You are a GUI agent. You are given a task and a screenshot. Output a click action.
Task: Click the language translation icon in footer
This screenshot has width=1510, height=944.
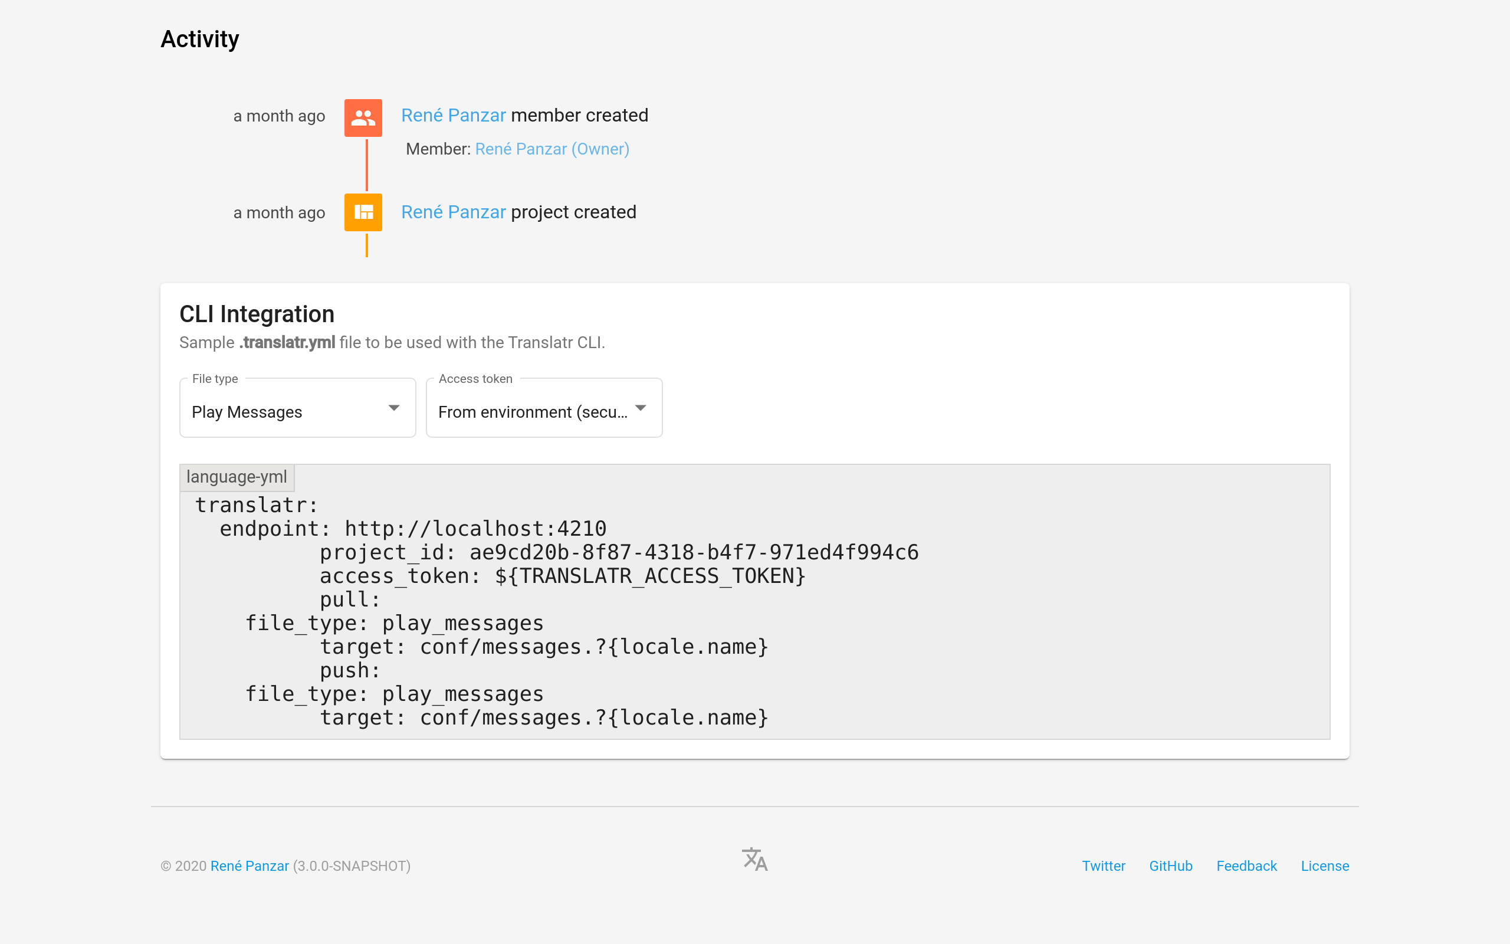[x=753, y=858]
